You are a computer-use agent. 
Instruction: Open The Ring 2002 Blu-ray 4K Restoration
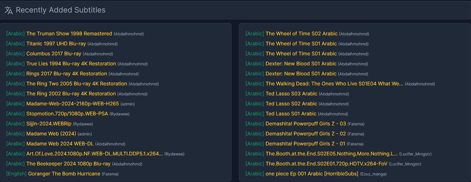[x=71, y=94]
